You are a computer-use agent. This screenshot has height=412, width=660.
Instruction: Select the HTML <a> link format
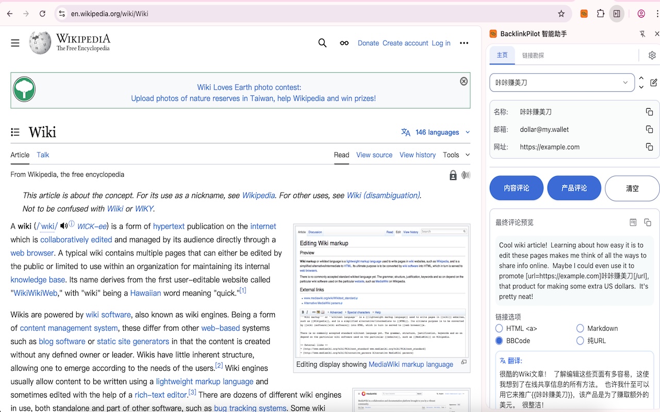coord(499,328)
